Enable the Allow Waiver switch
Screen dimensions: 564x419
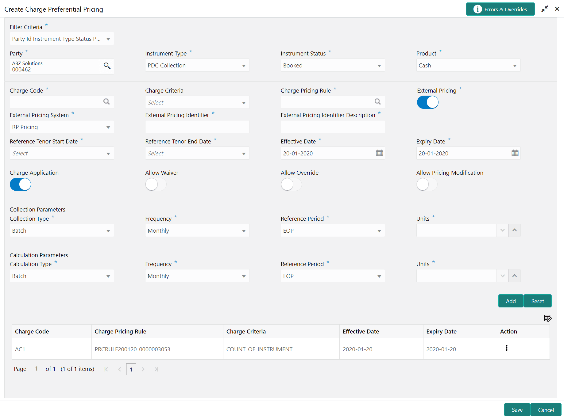(x=156, y=185)
